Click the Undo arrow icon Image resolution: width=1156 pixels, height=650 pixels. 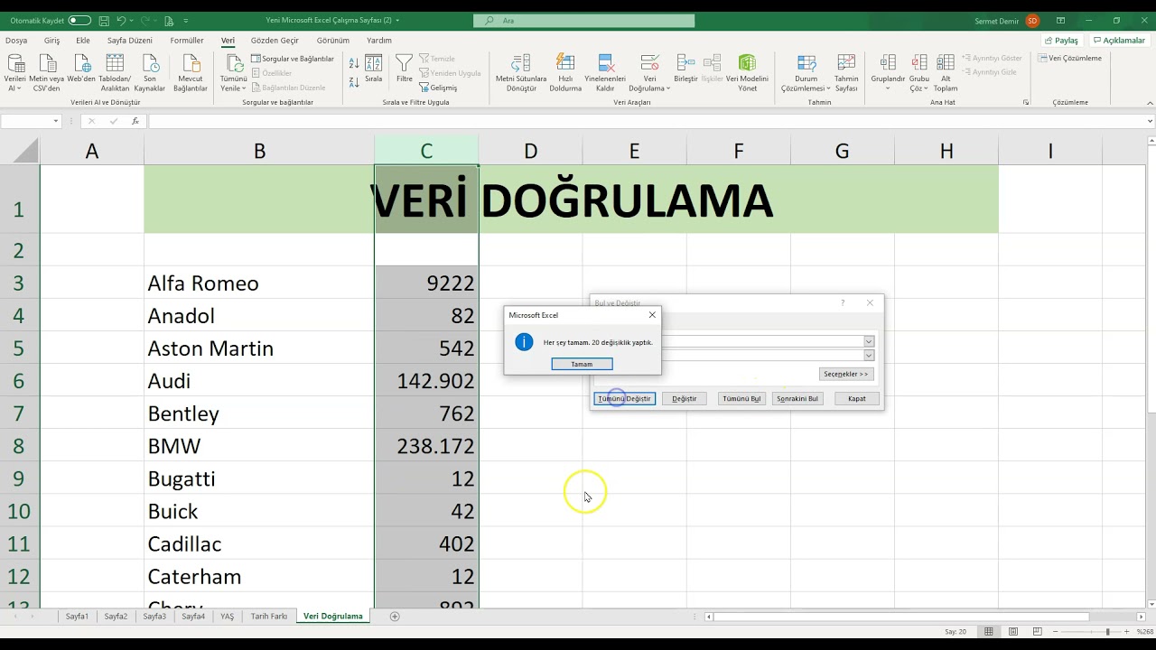tap(121, 20)
